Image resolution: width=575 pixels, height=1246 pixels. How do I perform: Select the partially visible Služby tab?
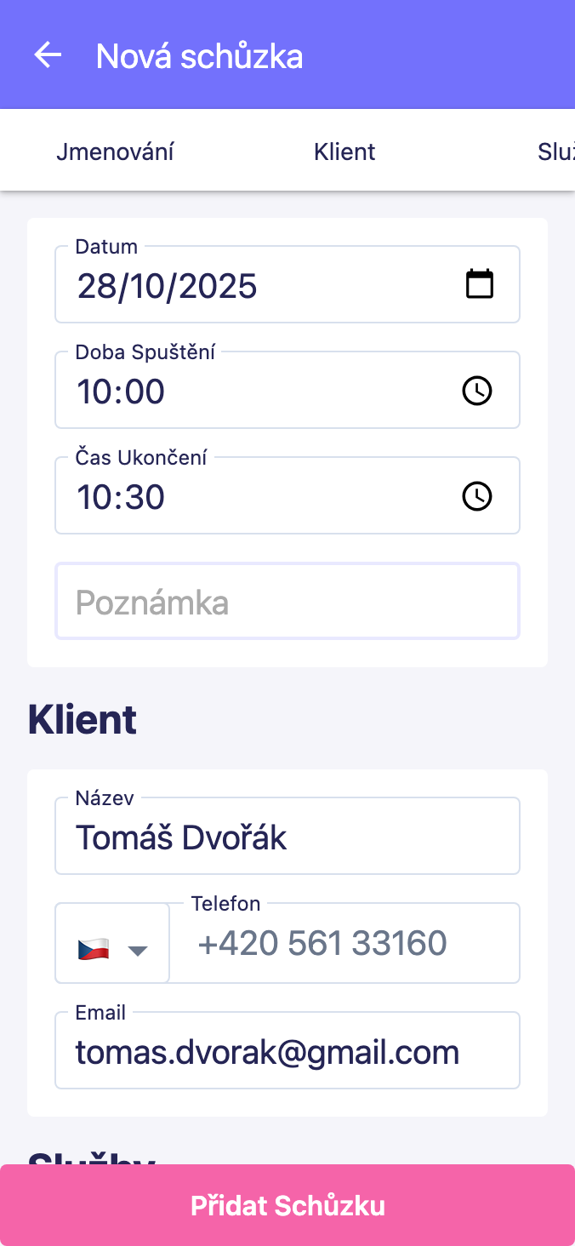556,152
